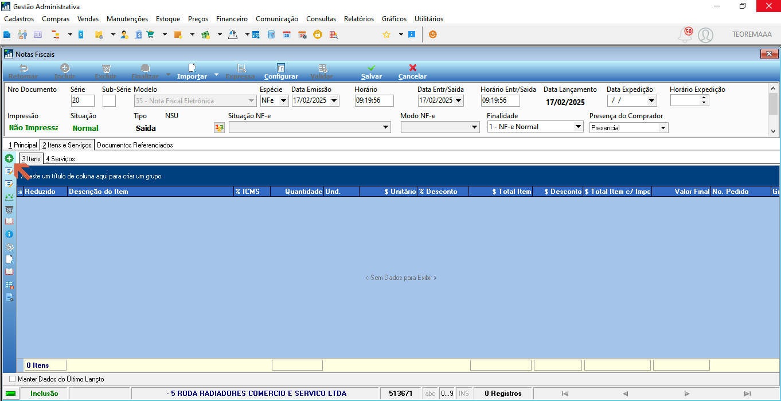Click the icon button next to Situação NF-e
This screenshot has height=401, width=781.
click(219, 127)
